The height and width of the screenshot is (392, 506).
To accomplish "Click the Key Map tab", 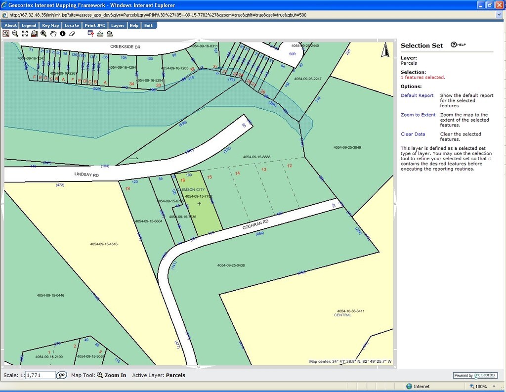I will 50,25.
